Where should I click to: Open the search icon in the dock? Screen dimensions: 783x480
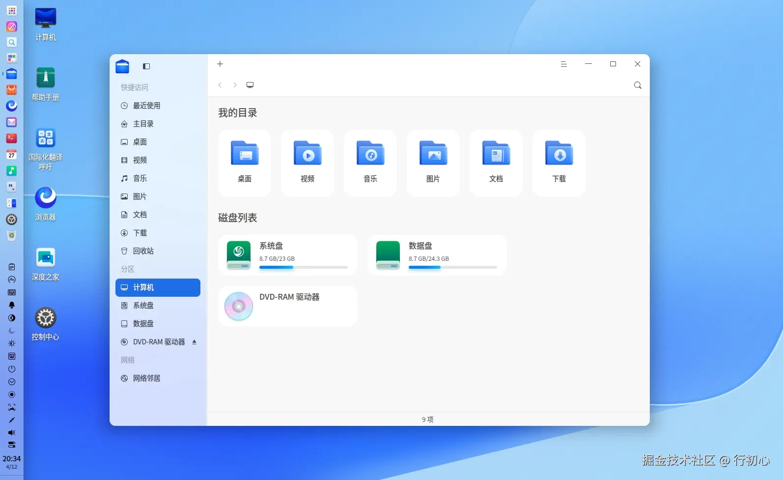click(x=12, y=42)
